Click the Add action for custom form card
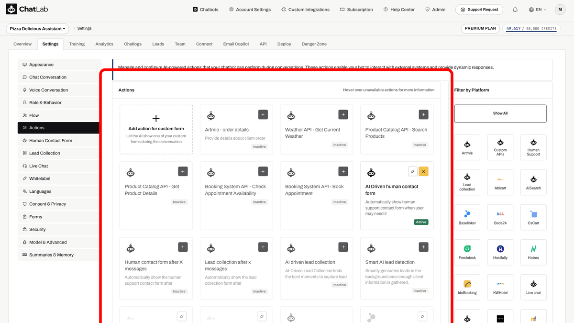 pos(156,129)
